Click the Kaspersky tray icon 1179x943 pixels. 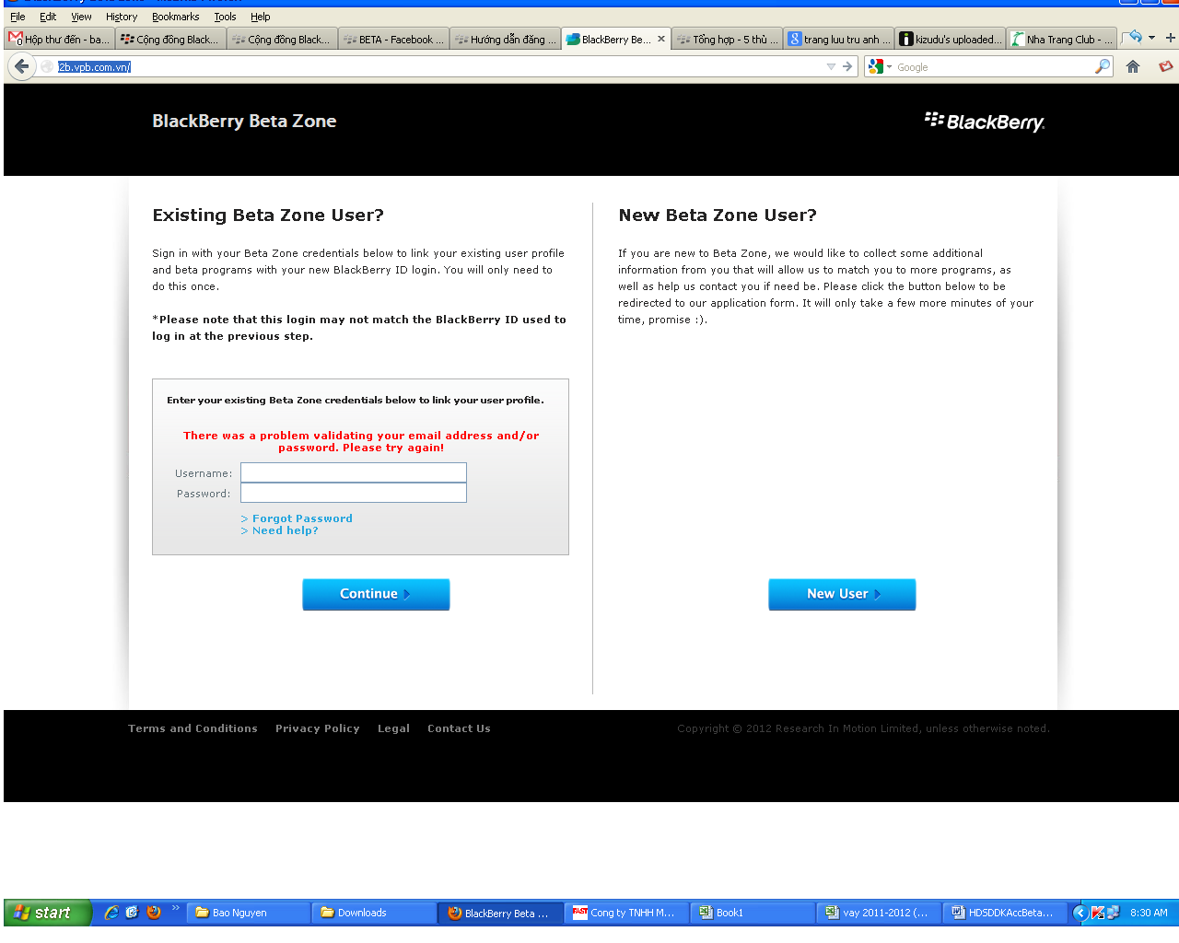1097,913
